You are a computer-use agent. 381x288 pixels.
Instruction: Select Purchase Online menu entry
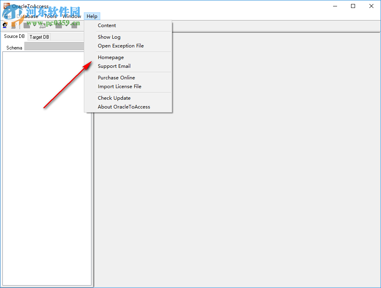click(x=128, y=78)
